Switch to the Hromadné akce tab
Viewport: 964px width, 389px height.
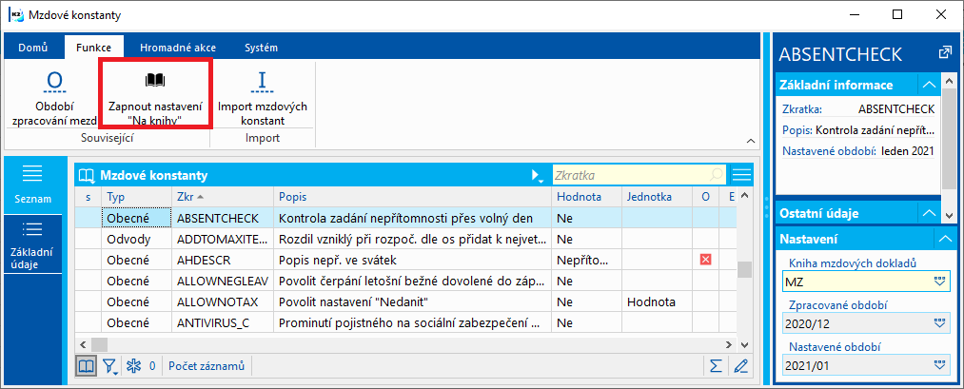tap(178, 47)
